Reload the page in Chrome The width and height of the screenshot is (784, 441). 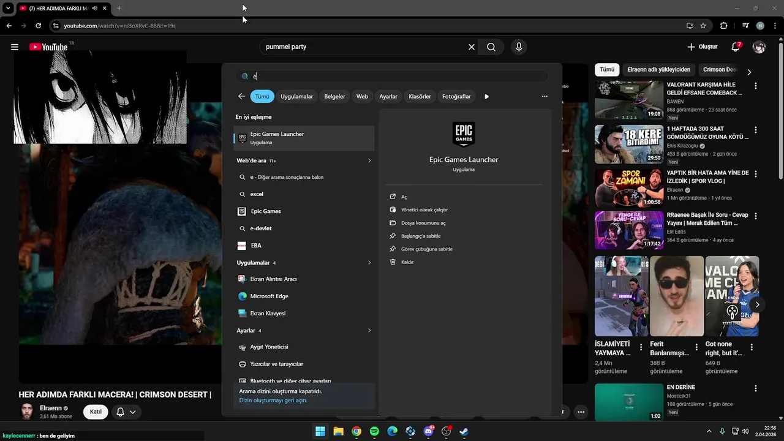pyautogui.click(x=38, y=26)
